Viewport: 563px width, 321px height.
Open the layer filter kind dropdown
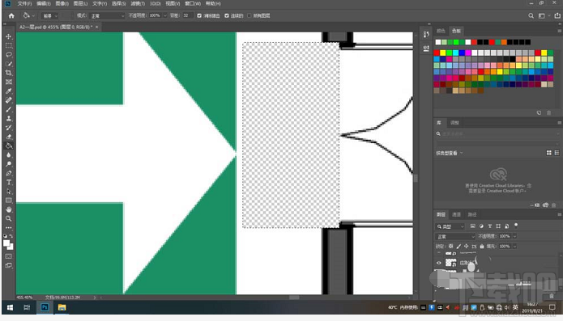[450, 226]
